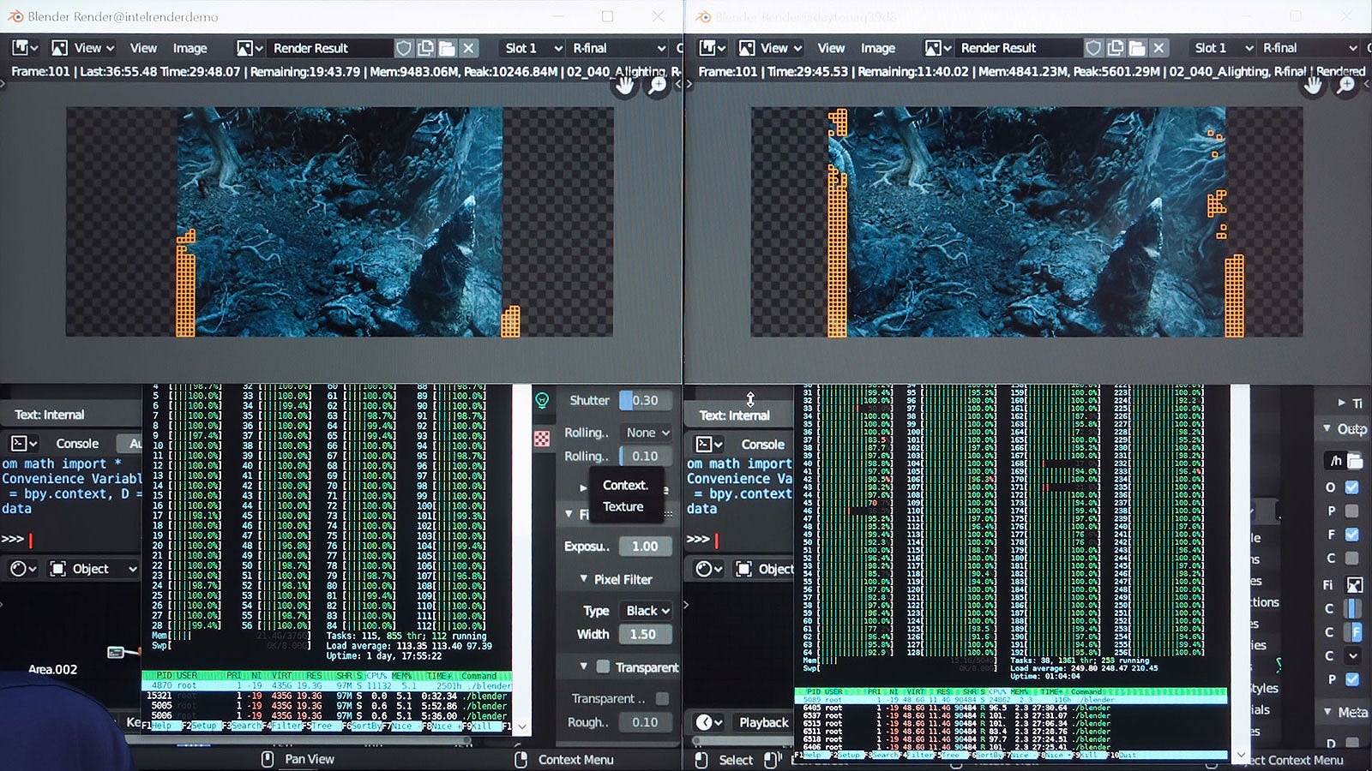
Task: Collapse Meta panel in right window
Action: (1327, 712)
